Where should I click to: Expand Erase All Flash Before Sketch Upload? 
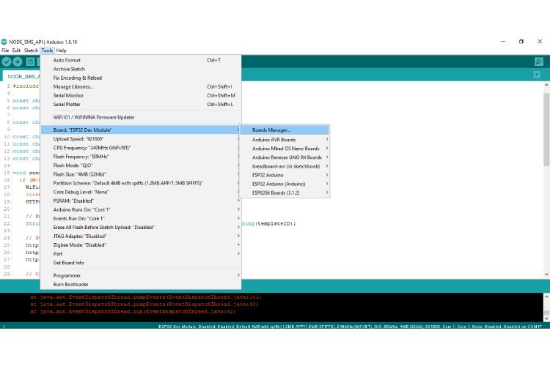(141, 228)
